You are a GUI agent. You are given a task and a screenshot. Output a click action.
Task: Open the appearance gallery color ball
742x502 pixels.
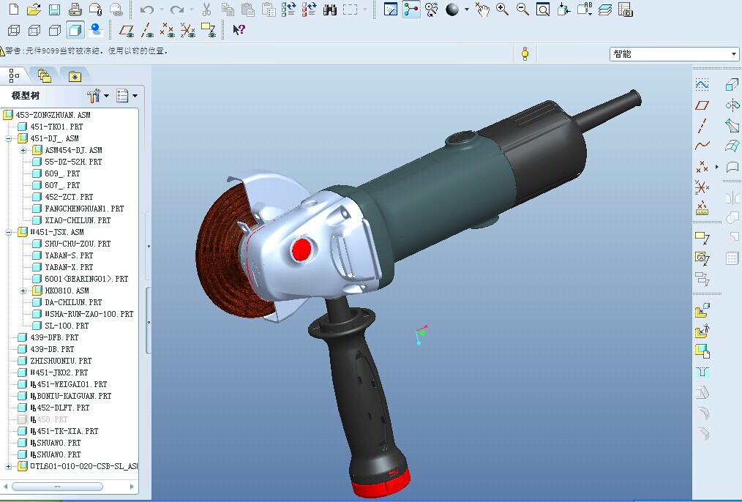454,10
